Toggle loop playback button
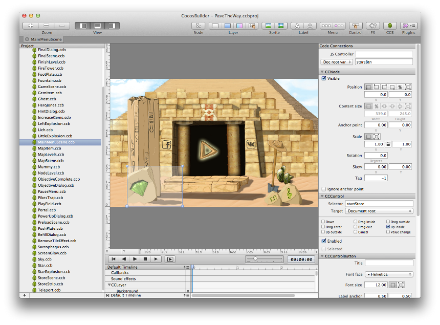440x325 pixels. tap(170, 259)
